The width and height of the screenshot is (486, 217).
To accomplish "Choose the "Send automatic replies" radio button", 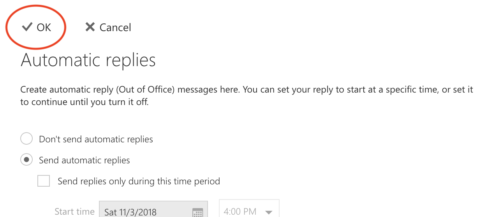I will click(26, 160).
